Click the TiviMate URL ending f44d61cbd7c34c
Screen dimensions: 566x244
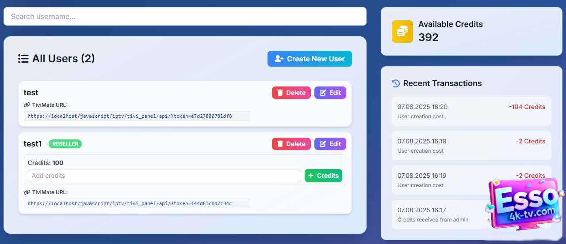[137, 203]
